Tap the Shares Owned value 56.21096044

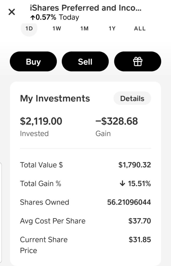[x=129, y=202]
